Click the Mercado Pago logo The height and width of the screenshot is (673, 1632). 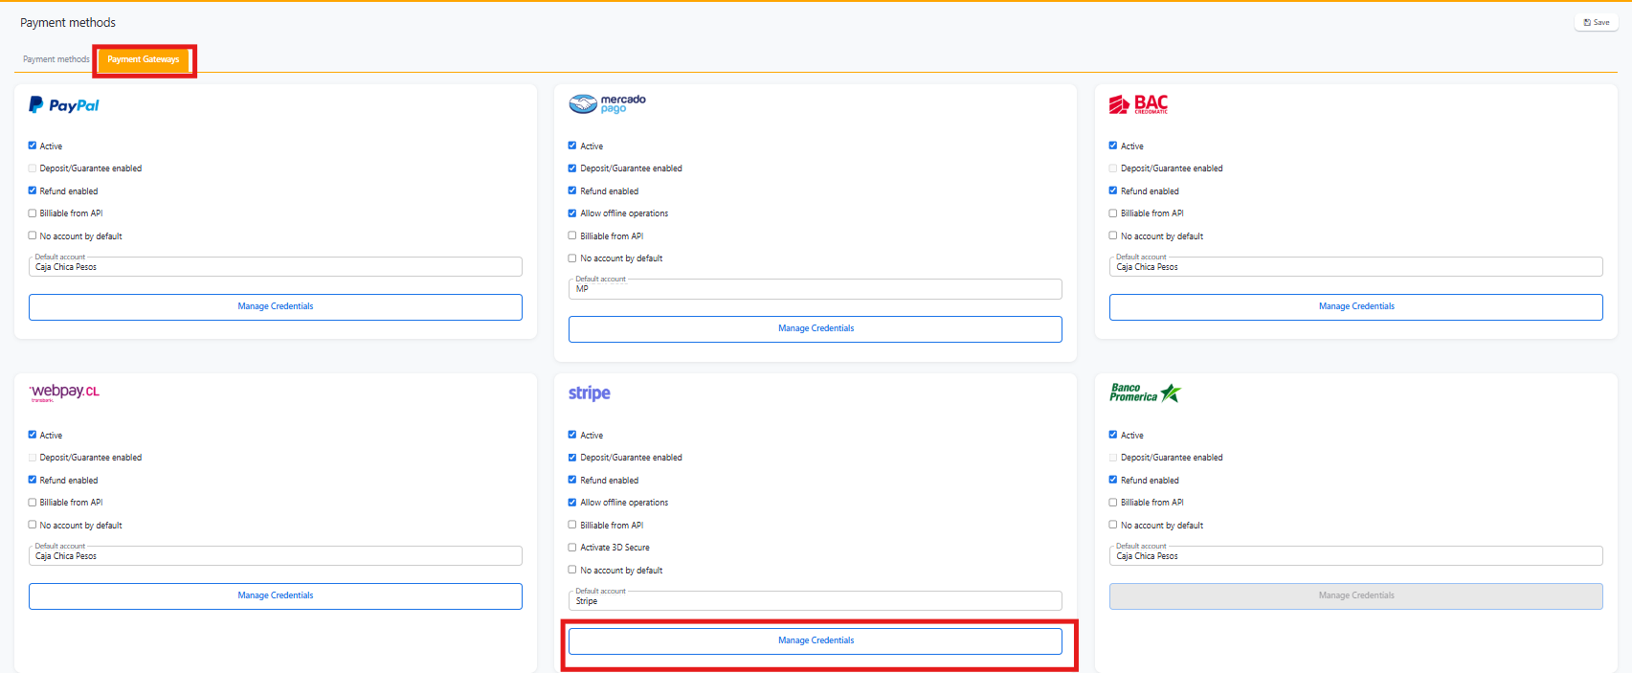tap(608, 104)
